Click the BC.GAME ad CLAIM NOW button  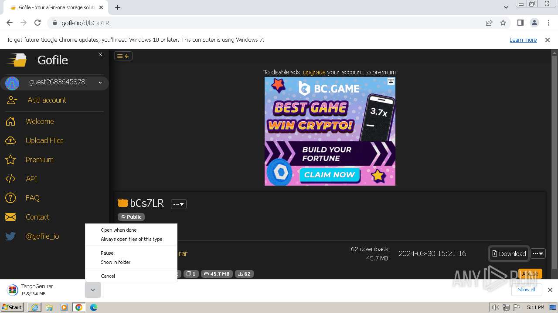pyautogui.click(x=330, y=174)
